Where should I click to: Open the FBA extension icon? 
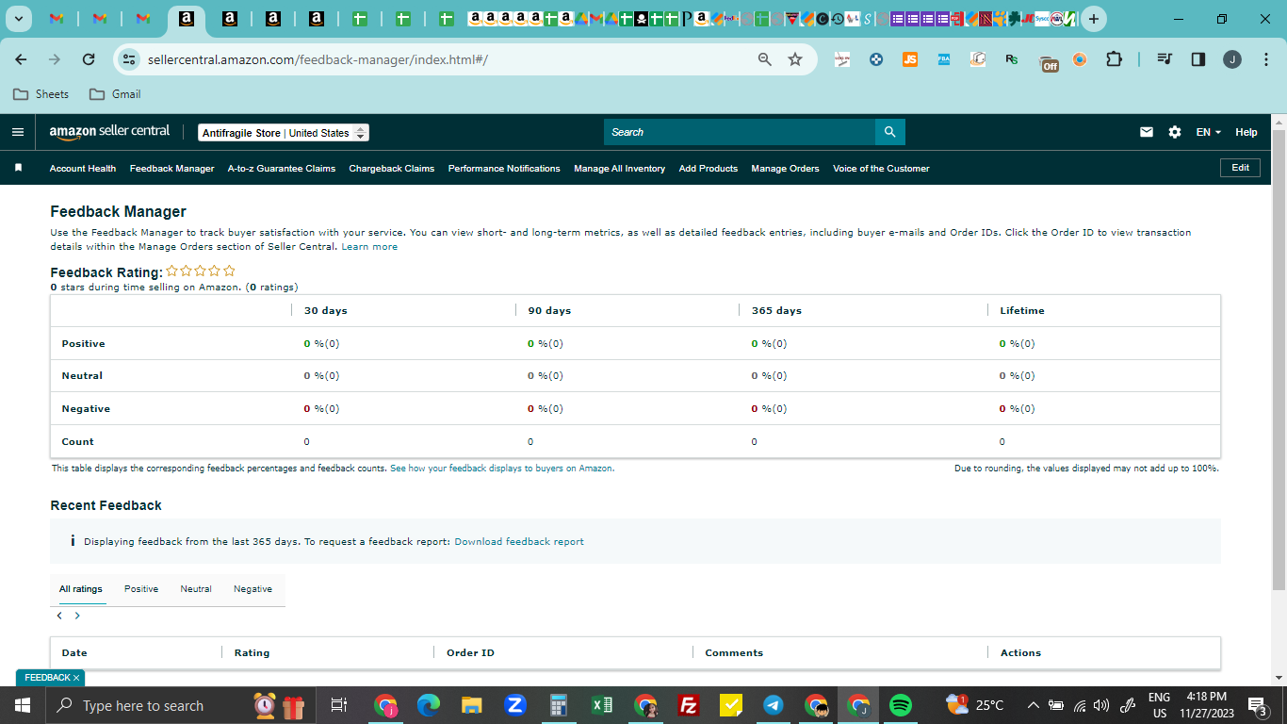(944, 59)
